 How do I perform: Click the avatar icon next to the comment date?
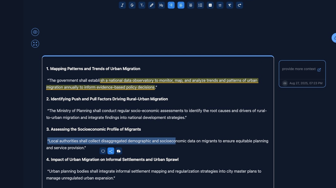285,83
